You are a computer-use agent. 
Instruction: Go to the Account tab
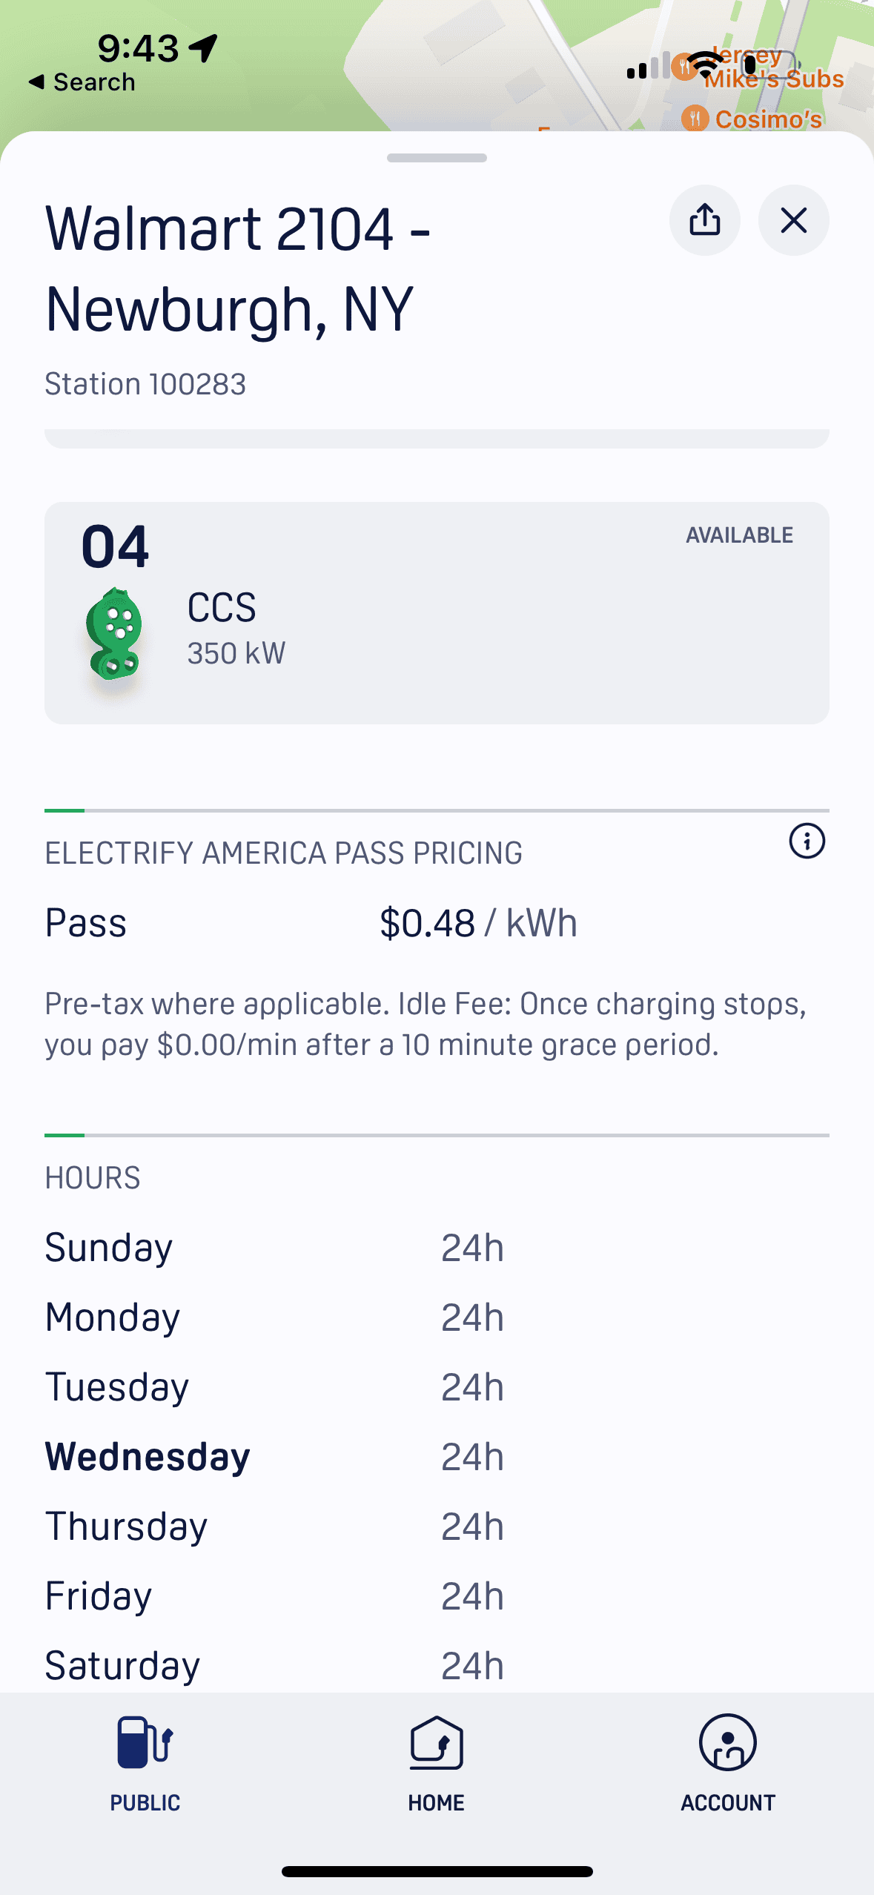(x=728, y=1762)
